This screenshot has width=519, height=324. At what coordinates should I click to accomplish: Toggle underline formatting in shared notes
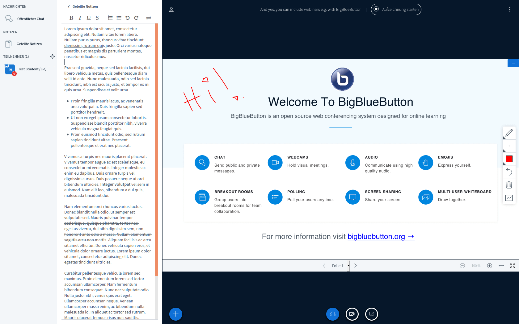89,18
